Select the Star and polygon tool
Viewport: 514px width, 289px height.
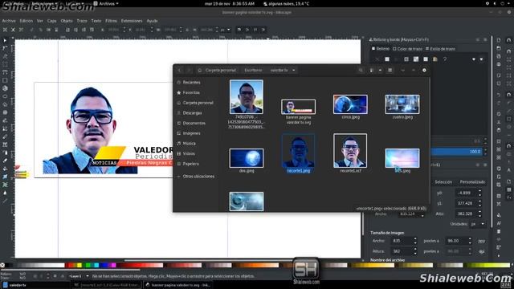coord(5,104)
